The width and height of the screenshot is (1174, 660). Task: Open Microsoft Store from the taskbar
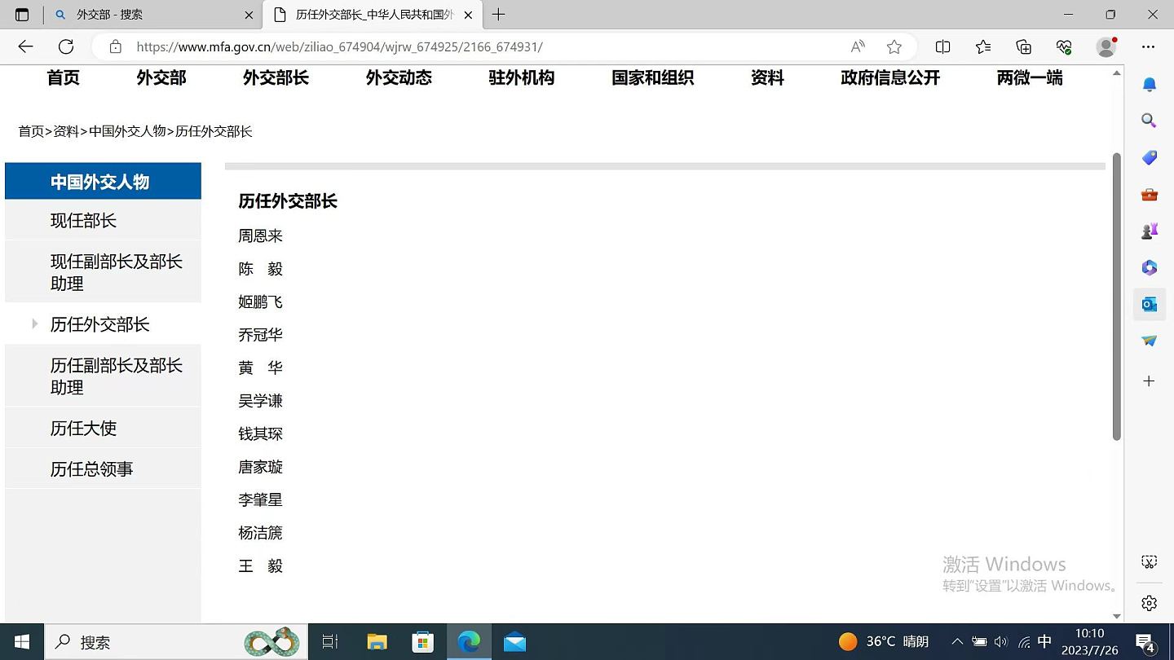pyautogui.click(x=422, y=642)
